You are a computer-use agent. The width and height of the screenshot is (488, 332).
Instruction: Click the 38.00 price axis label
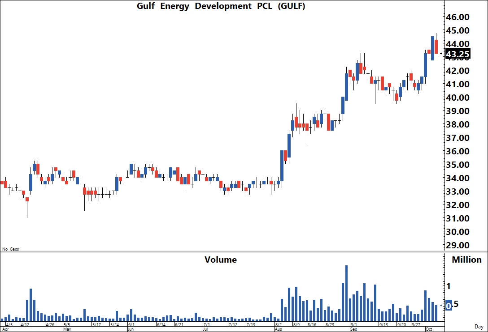(x=457, y=124)
